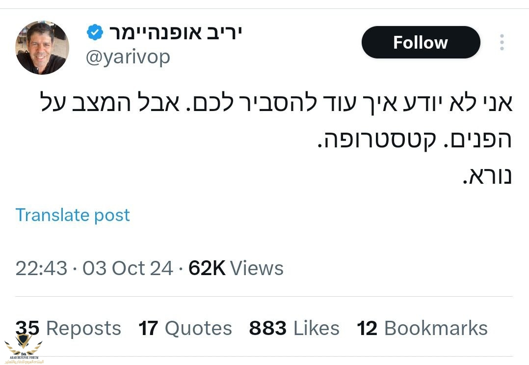Click the Follow button
Image resolution: width=529 pixels, height=365 pixels.
(421, 42)
